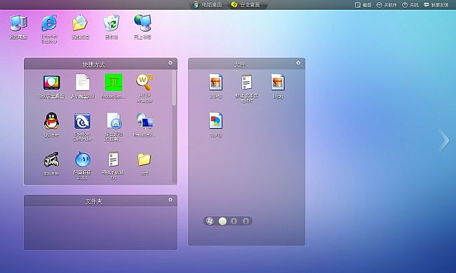Viewport: 456px width, 273px height.
Task: Open the feedback button in top bar
Action: (436, 5)
